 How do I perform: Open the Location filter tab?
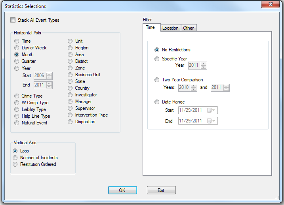point(170,28)
